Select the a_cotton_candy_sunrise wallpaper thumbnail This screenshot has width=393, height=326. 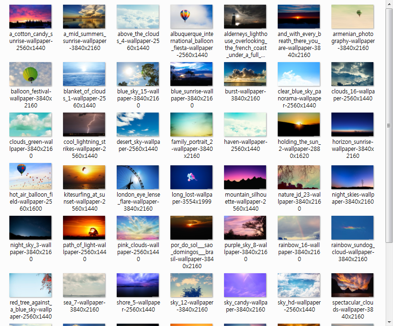(x=30, y=16)
